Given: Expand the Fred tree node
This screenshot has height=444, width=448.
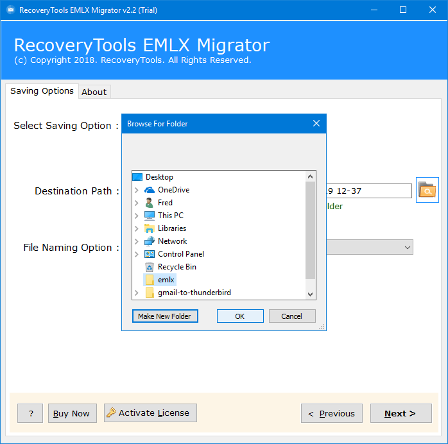Looking at the screenshot, I should (x=137, y=203).
